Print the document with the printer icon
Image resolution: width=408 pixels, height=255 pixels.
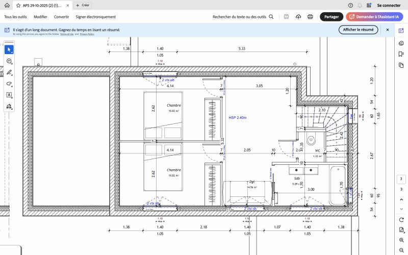click(310, 17)
